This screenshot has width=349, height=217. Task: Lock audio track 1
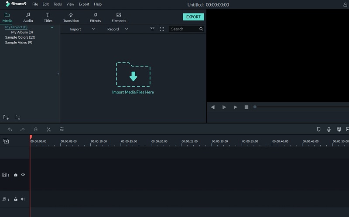(16, 199)
